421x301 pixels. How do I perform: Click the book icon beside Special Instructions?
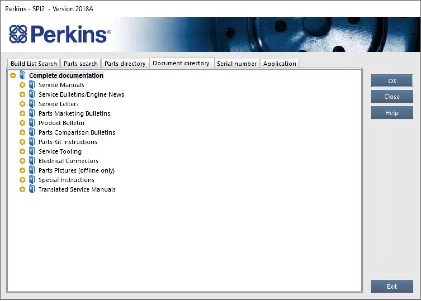32,180
